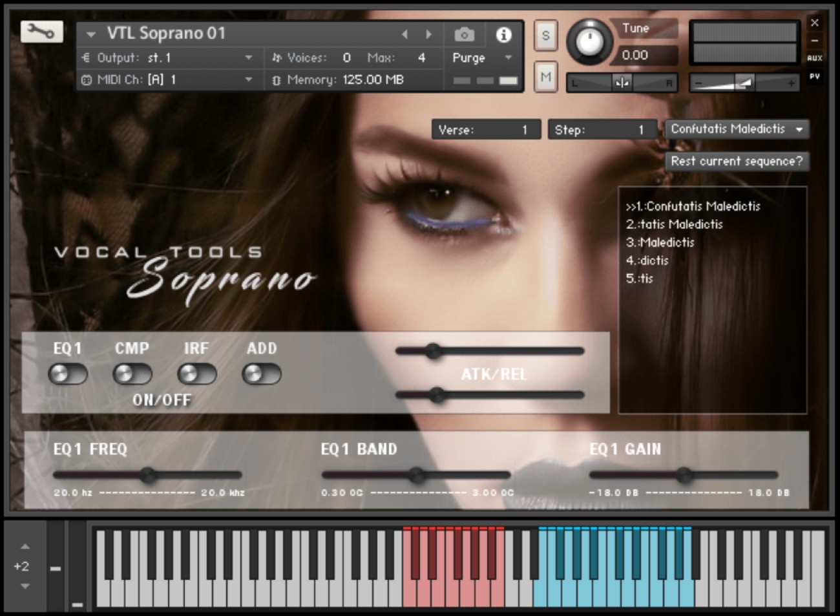
Task: Click the camera snapshot icon
Action: point(464,34)
